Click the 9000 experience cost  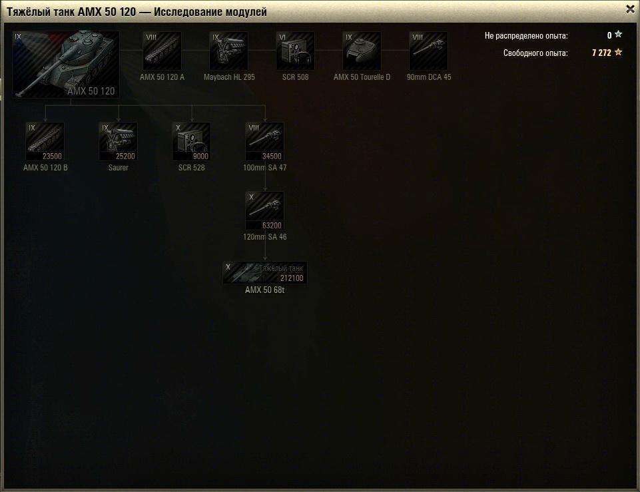[200, 156]
